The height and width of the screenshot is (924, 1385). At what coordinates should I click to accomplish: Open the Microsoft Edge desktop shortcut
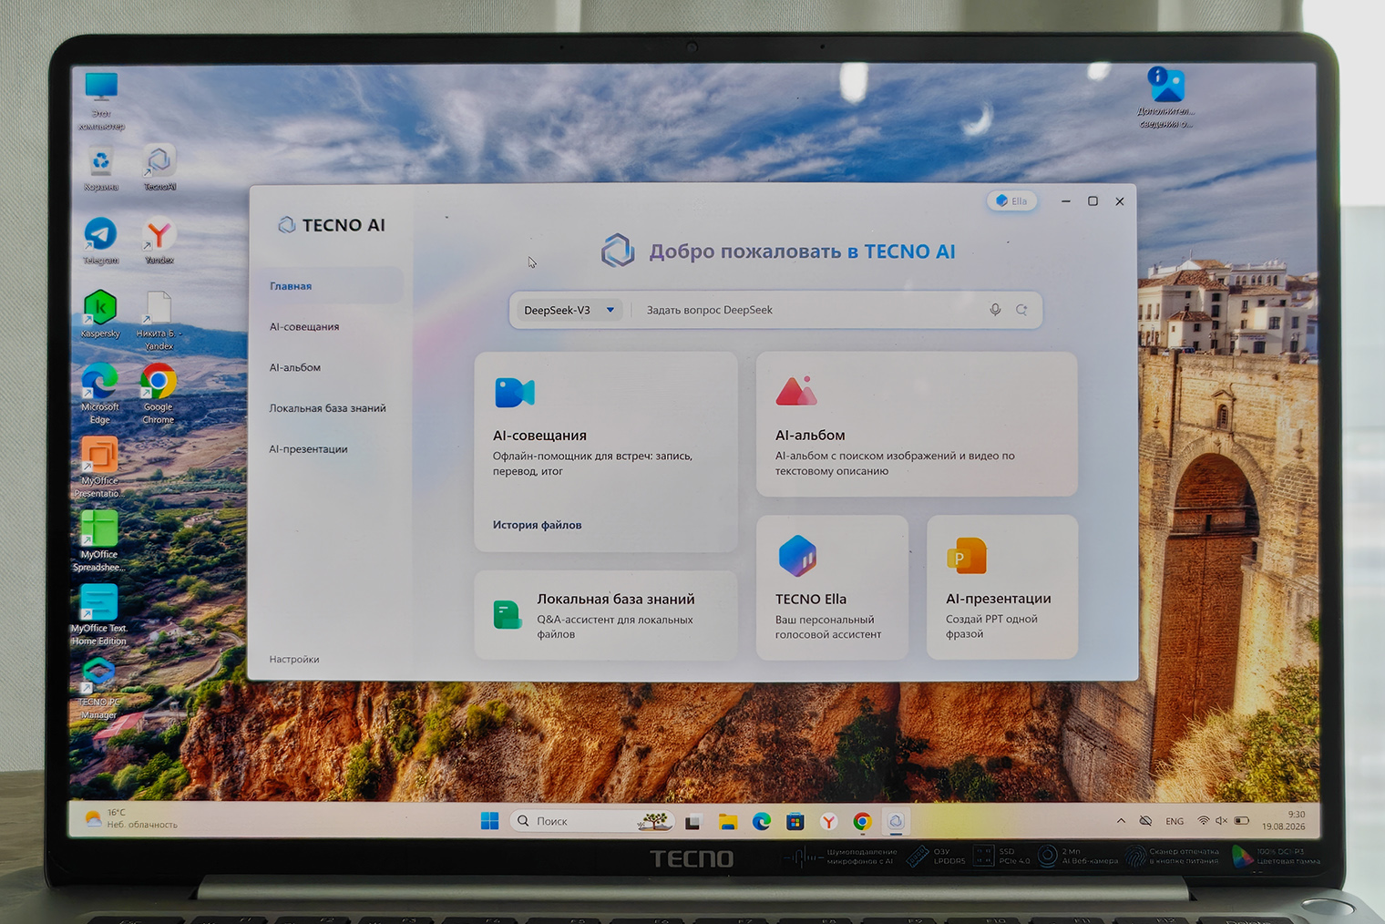pyautogui.click(x=100, y=393)
